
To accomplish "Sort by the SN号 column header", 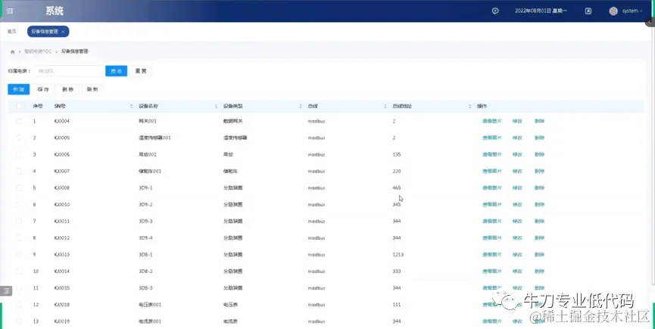I will pos(60,107).
